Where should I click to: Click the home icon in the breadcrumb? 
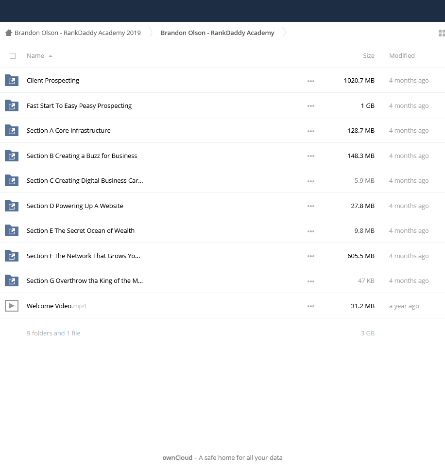[x=8, y=33]
